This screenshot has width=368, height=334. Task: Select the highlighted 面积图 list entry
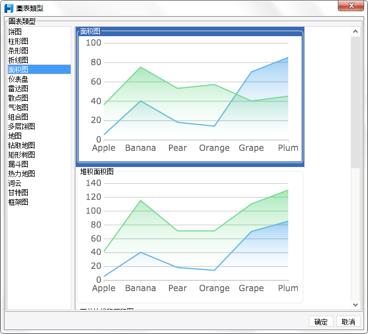[x=39, y=70]
